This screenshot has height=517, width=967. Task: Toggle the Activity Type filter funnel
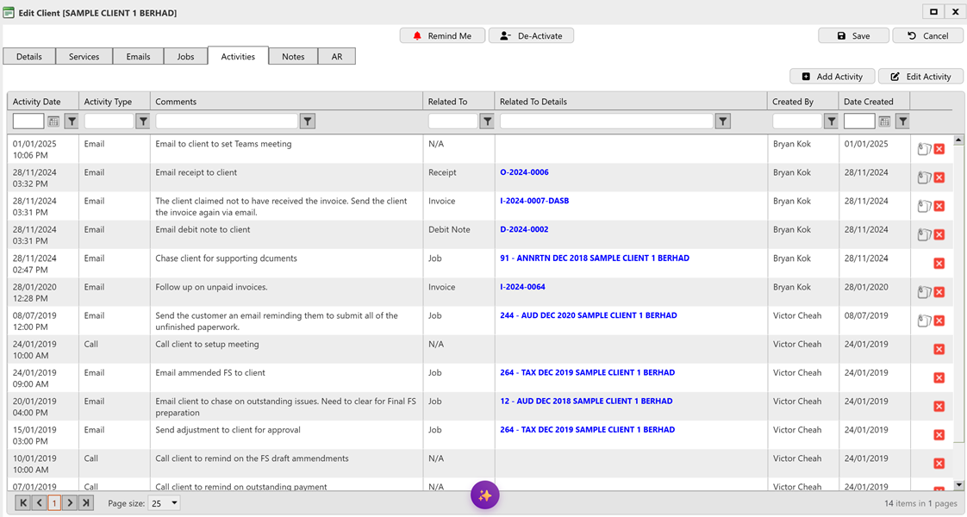142,121
